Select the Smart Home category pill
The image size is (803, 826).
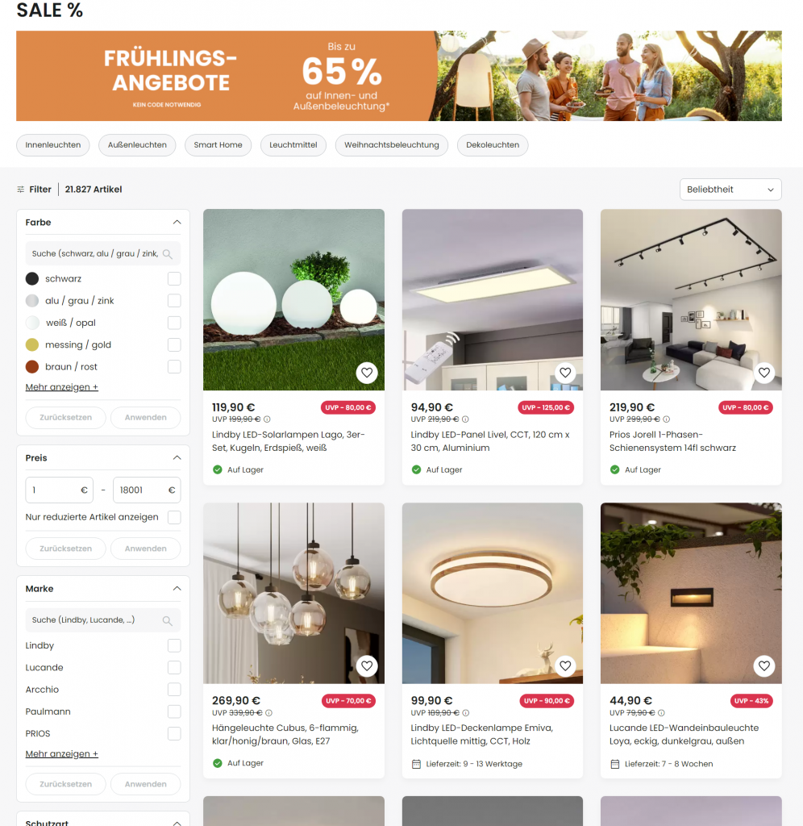click(x=218, y=145)
